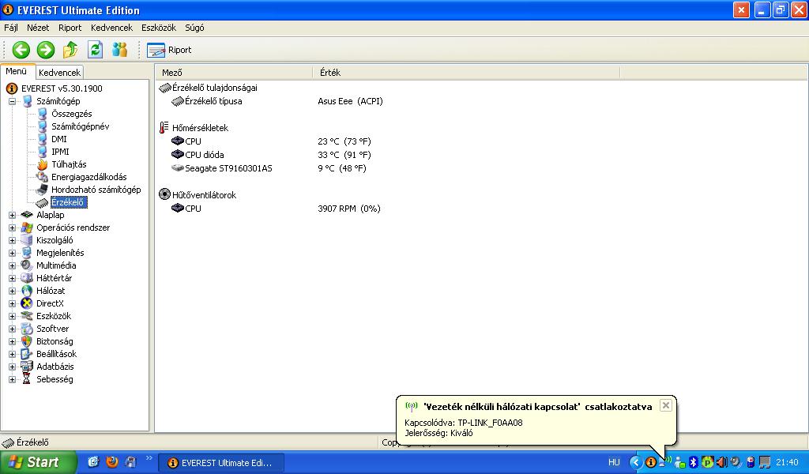
Task: Collapse the Számítógép tree node
Action: 13,101
